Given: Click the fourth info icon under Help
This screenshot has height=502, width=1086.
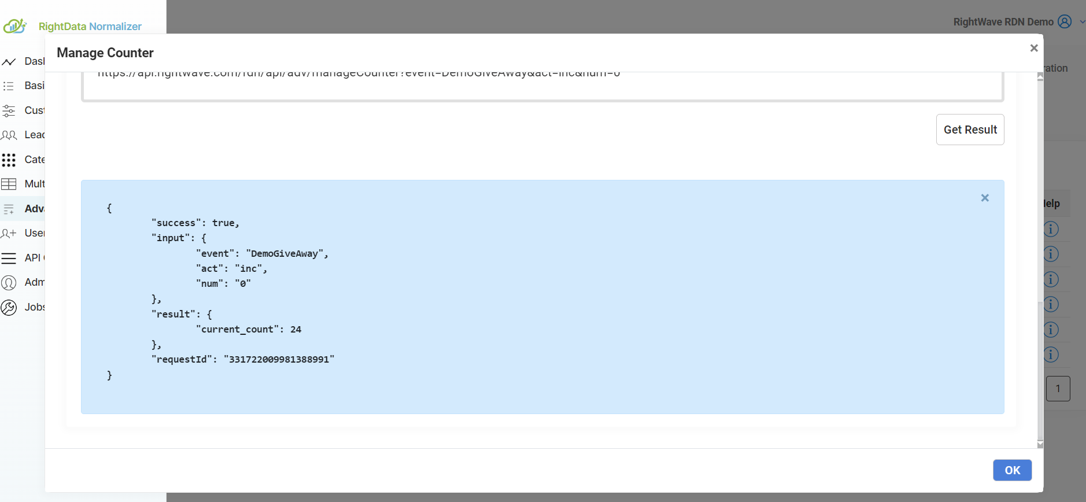Looking at the screenshot, I should (1051, 304).
